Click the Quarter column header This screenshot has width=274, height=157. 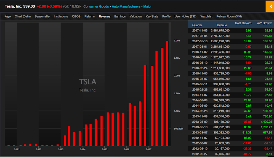coord(197,25)
